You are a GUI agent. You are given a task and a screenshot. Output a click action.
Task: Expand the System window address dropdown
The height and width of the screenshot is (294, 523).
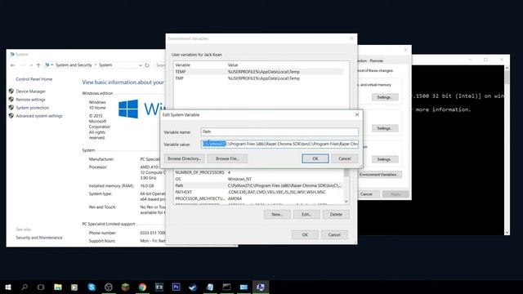140,65
